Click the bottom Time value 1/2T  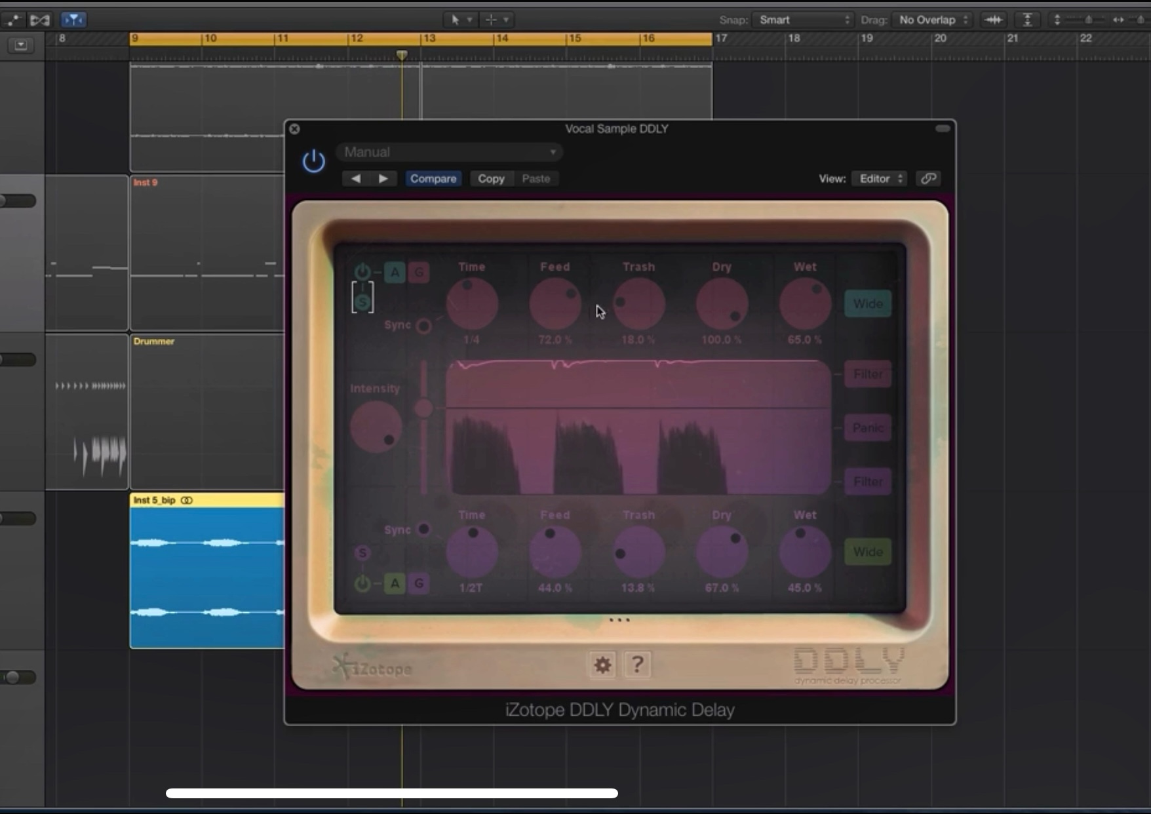471,588
